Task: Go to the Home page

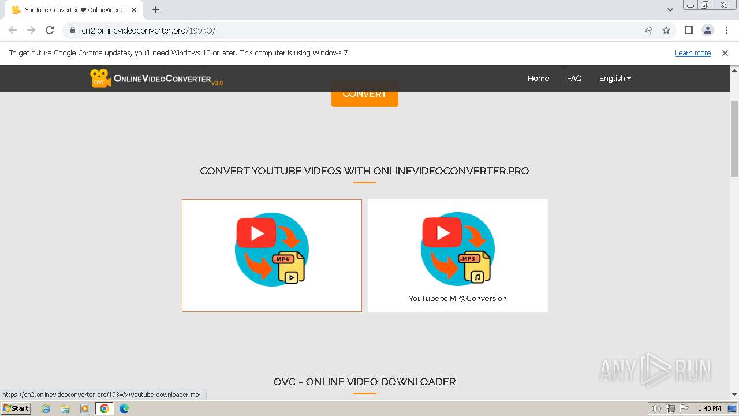Action: click(x=538, y=78)
